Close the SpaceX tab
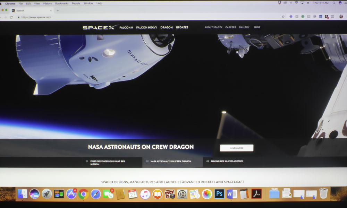The image size is (347, 208). (x=51, y=10)
